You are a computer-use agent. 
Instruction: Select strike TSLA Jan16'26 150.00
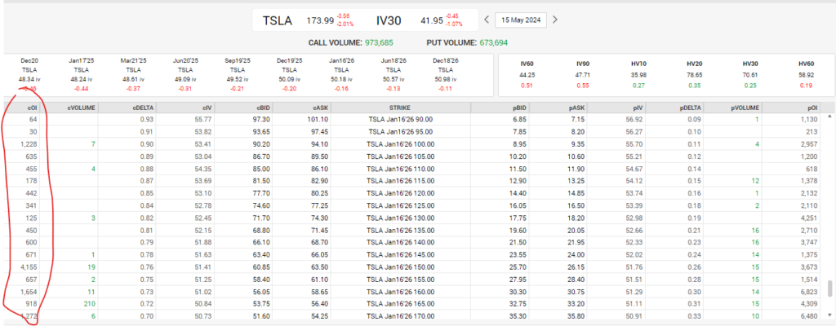[400, 267]
